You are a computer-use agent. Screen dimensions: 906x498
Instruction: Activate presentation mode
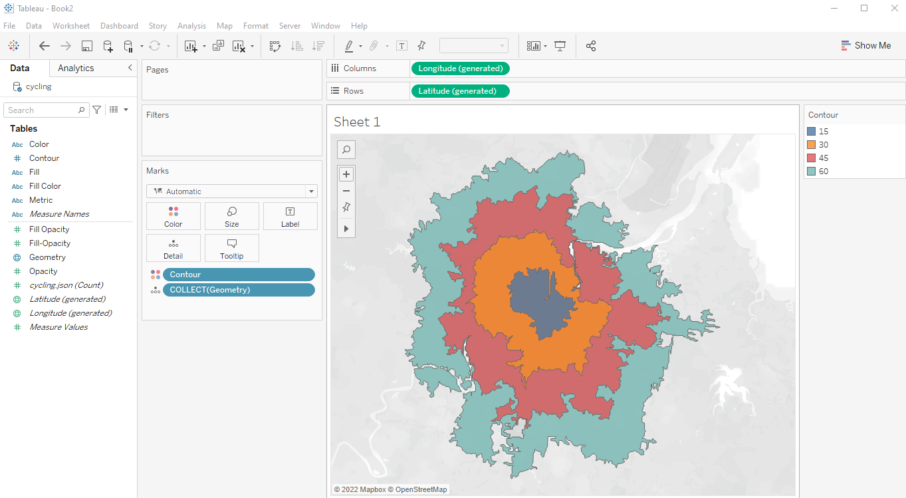click(x=560, y=45)
